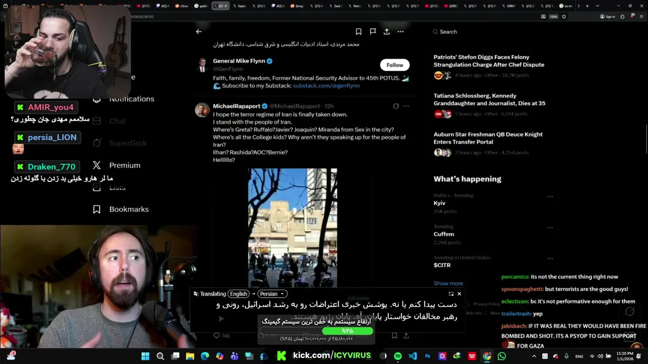This screenshot has width=648, height=364.
Task: Open the substack.com/@genflynn link
Action: click(326, 86)
